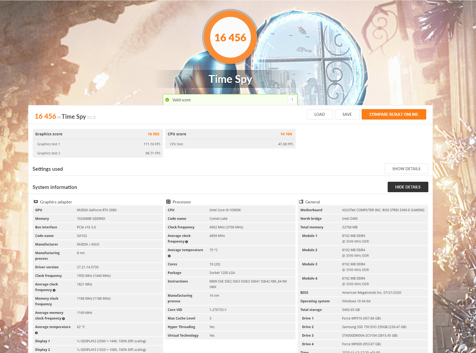476x353 pixels.
Task: Click the Graphics score value 16 955
Action: point(153,134)
